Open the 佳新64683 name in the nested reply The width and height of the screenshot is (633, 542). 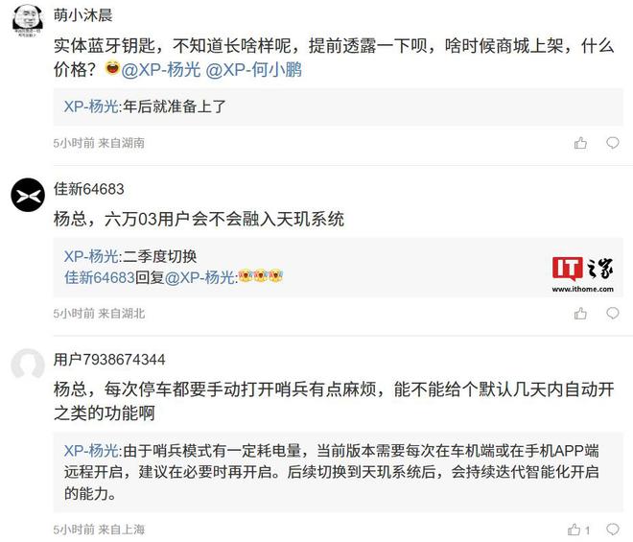(x=100, y=277)
